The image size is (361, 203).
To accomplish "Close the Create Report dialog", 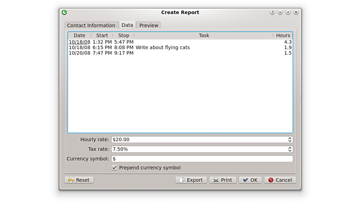I will click(296, 12).
